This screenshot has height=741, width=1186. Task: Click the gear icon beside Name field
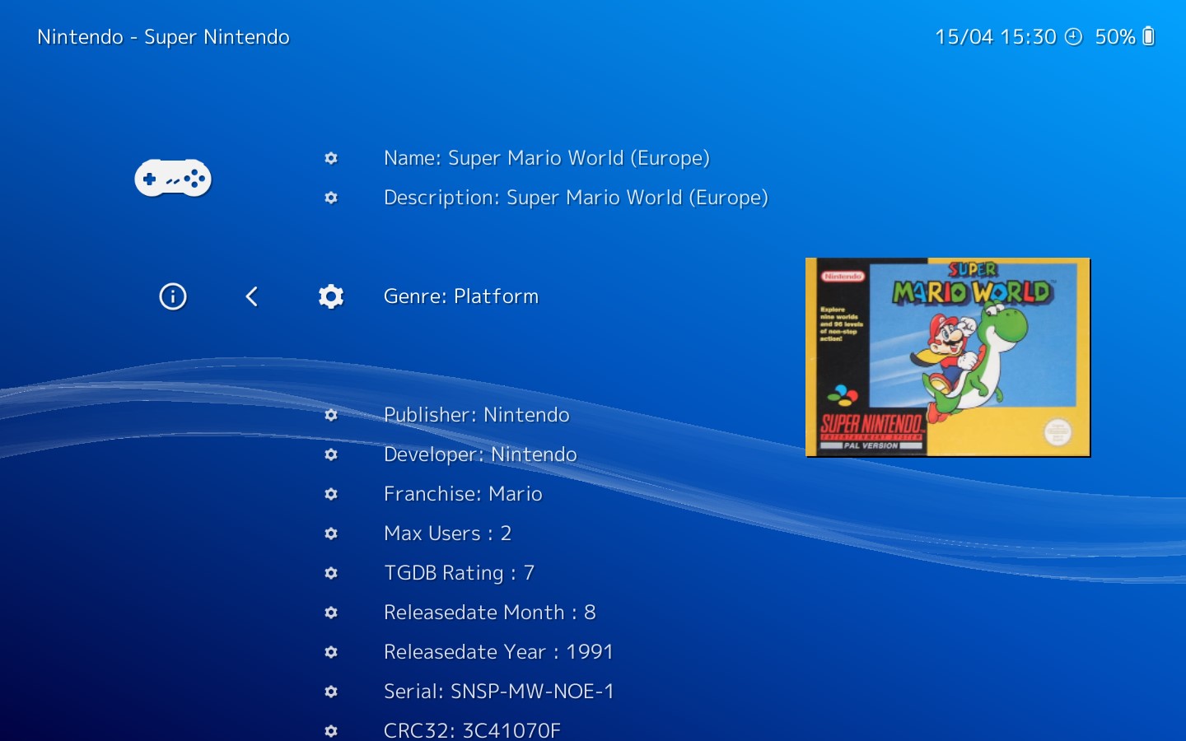point(331,158)
